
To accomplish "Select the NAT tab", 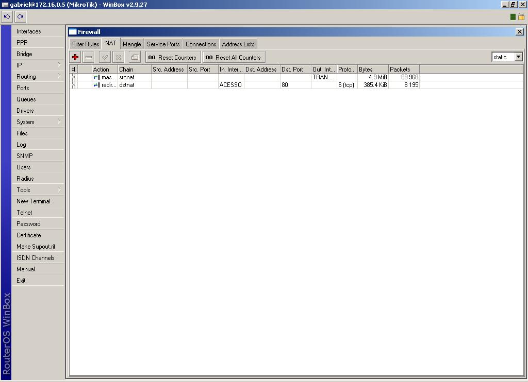I will coord(111,43).
